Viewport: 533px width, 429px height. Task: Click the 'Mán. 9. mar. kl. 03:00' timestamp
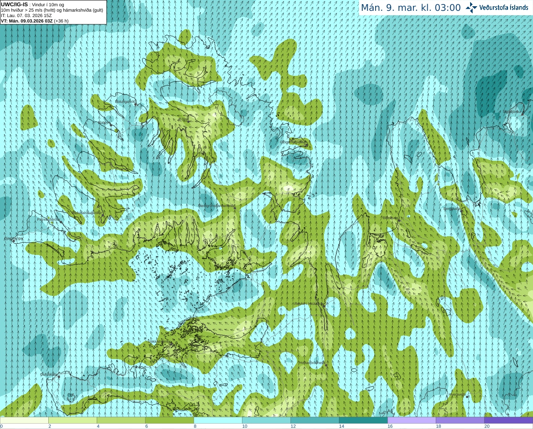pyautogui.click(x=411, y=8)
